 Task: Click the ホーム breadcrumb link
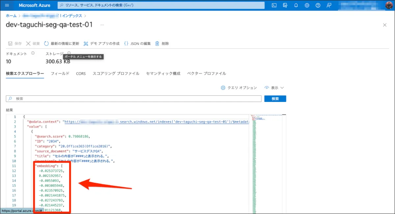click(11, 15)
